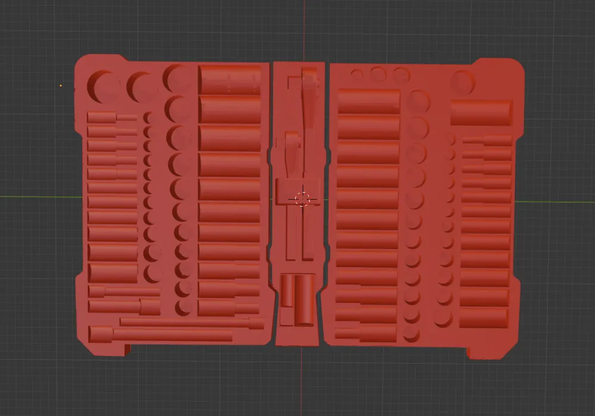Select the wide slot beneath right tray's top-right circle

tap(481, 112)
